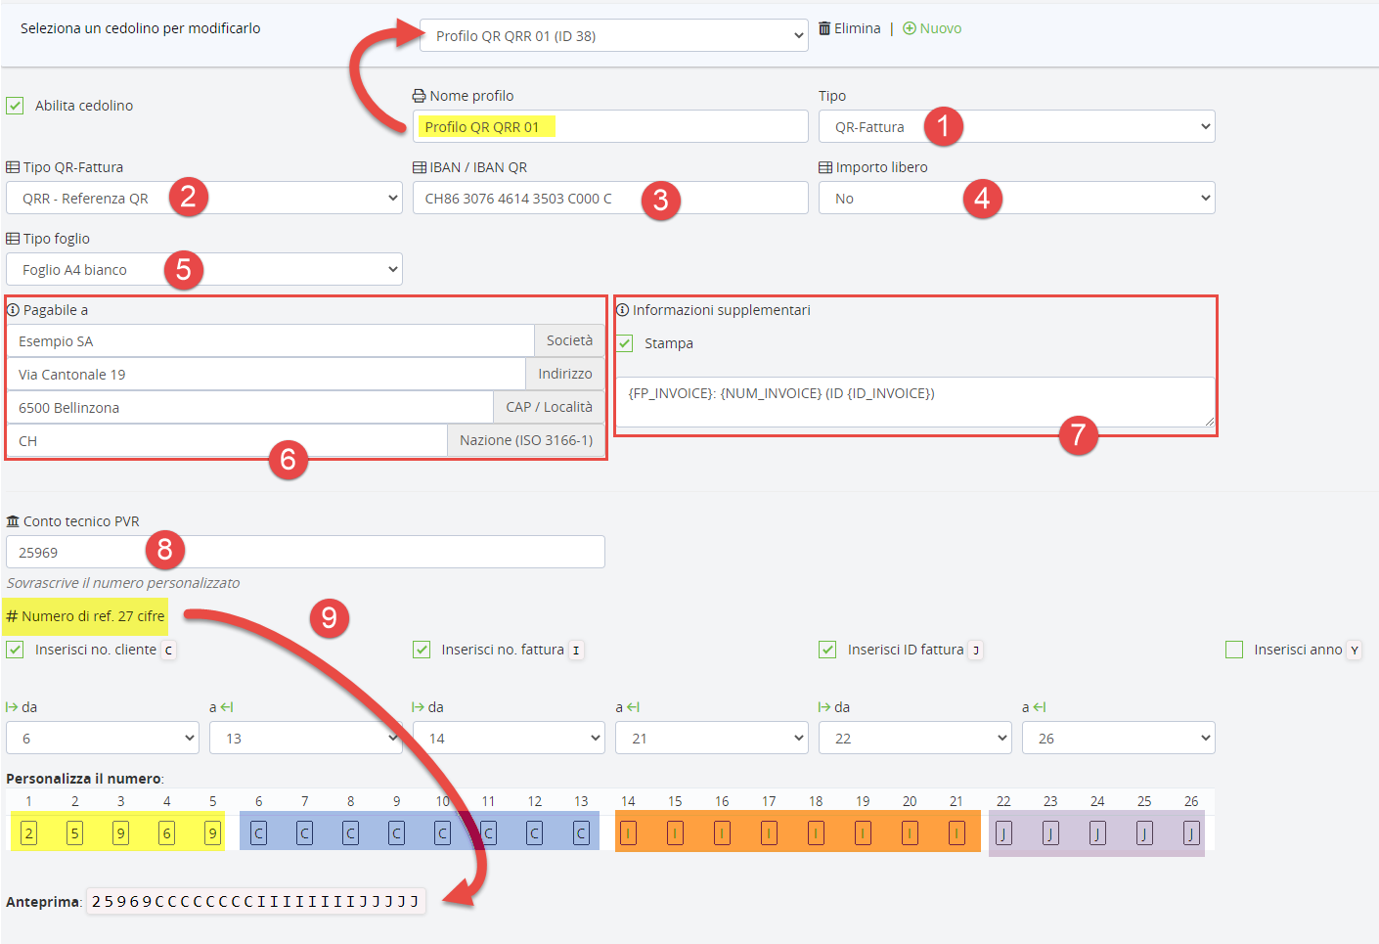Disable the Abilita cedolino checkbox
Screen dimensions: 1379x944
[15, 106]
